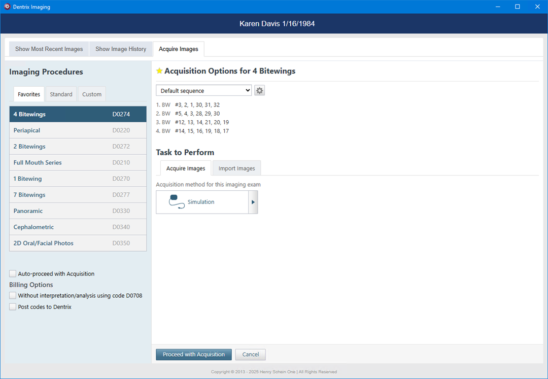Toggle Post codes to Dentrix checkbox

(13, 306)
